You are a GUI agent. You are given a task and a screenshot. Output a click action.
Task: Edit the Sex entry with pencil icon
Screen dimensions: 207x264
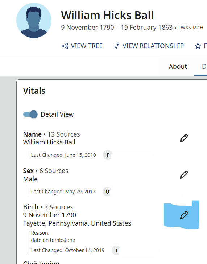184,175
